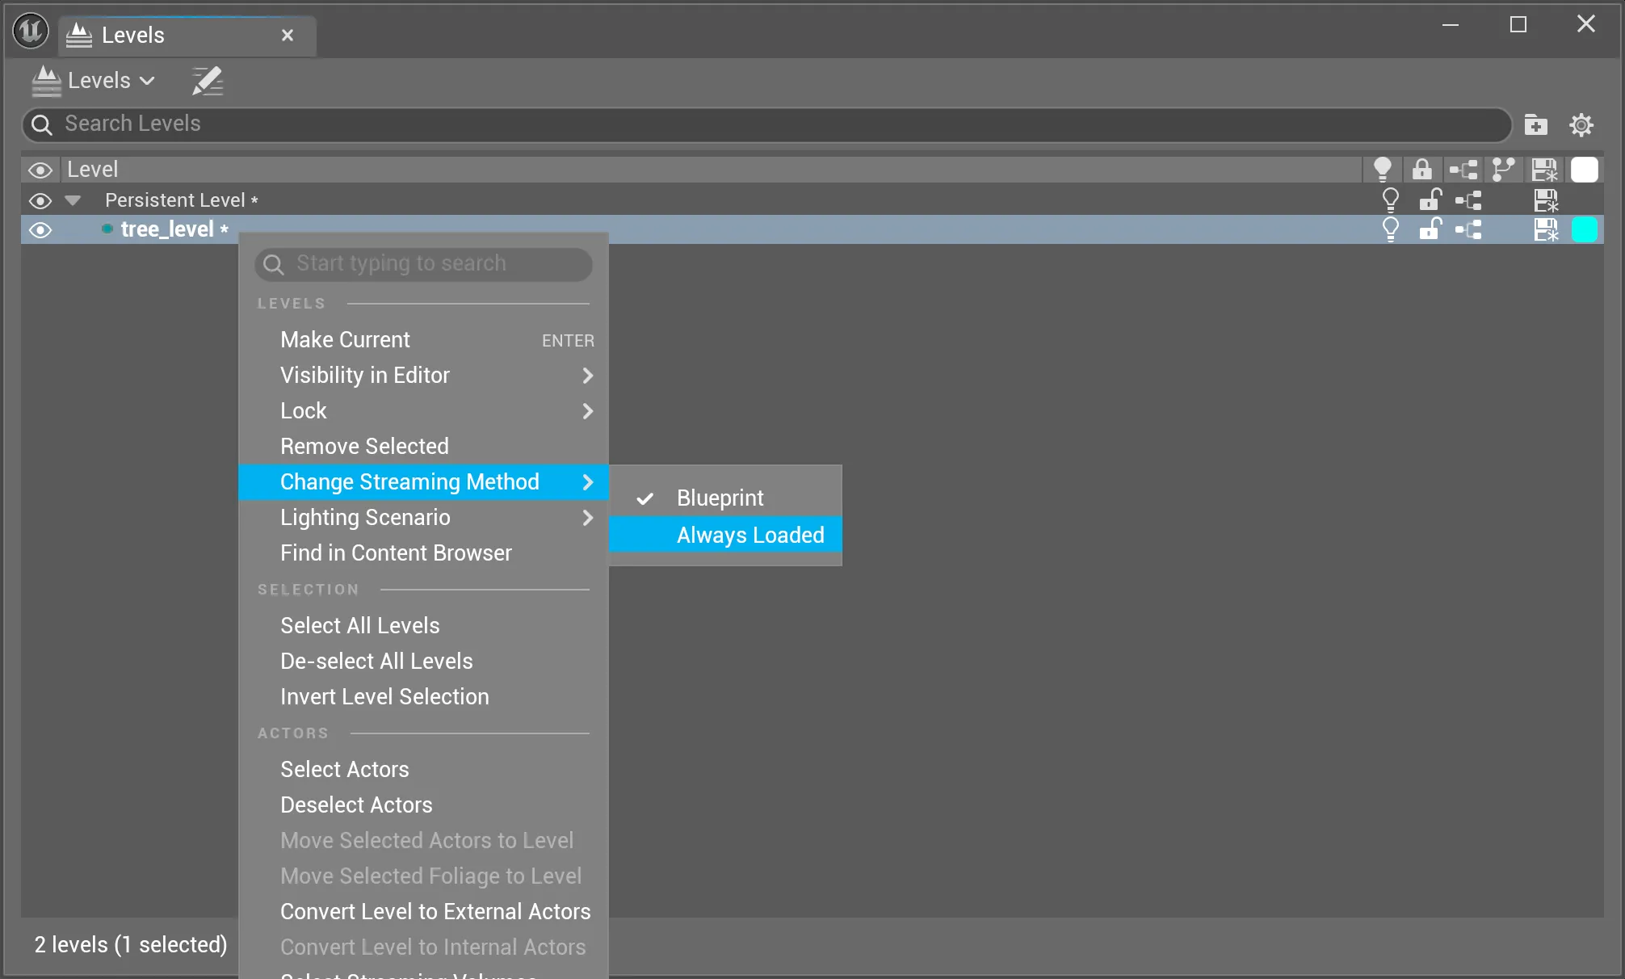Screen dimensions: 1625x979
Task: Toggle Persistent Level visibility eye icon
Action: (x=40, y=200)
